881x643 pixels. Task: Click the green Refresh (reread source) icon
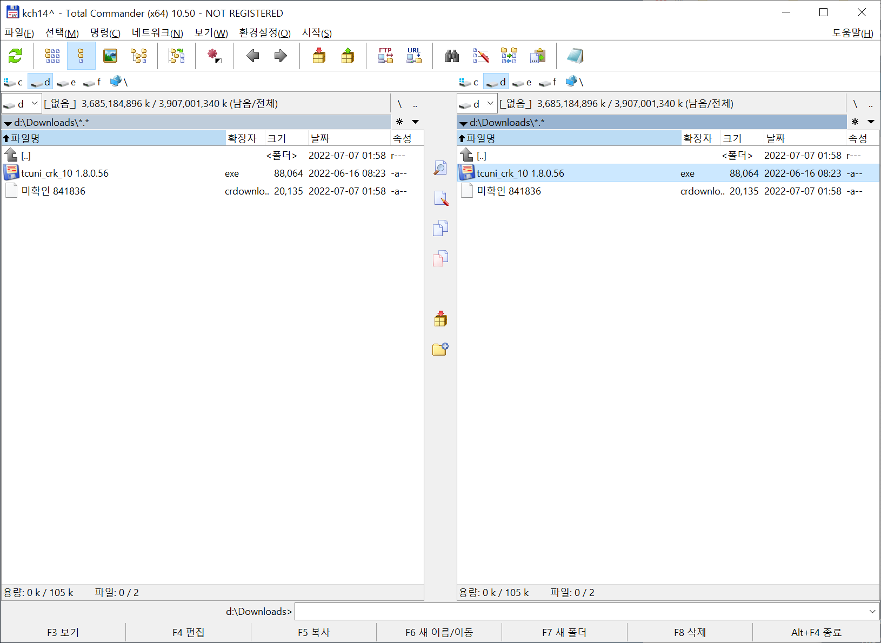coord(15,56)
